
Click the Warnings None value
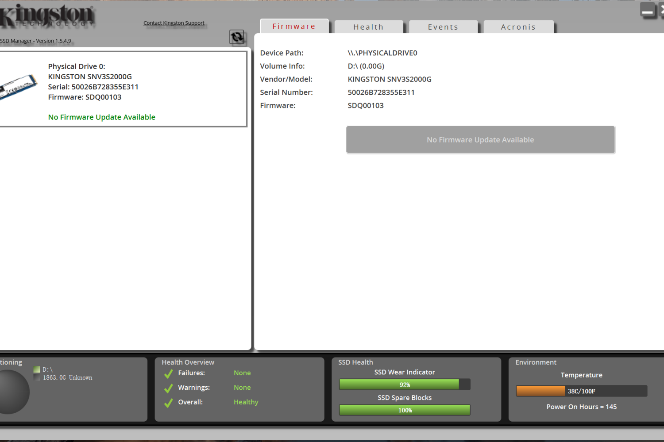click(242, 388)
